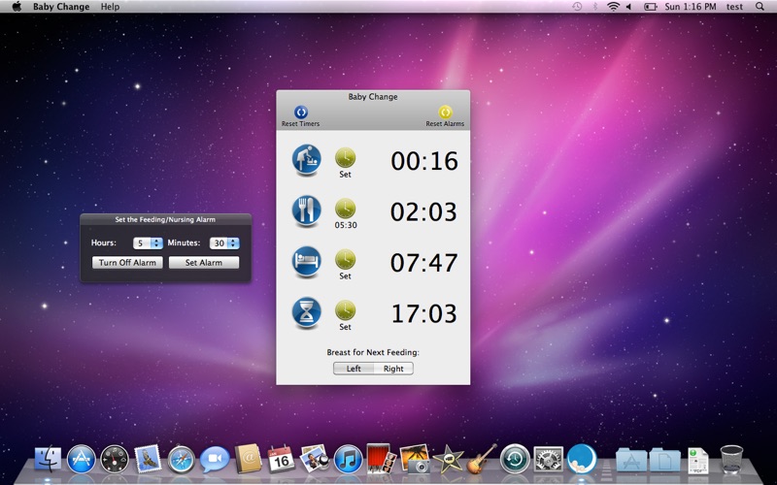Click the sleep bed timer icon
This screenshot has width=777, height=485.
(x=307, y=262)
